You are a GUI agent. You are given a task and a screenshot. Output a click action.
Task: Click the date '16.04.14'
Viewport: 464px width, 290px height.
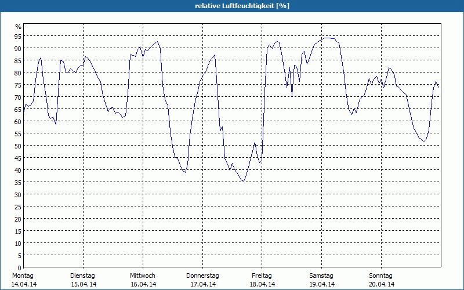pos(143,284)
